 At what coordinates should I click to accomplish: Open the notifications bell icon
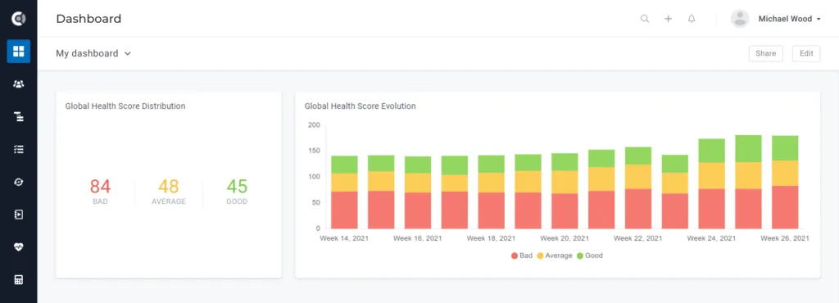coord(692,19)
